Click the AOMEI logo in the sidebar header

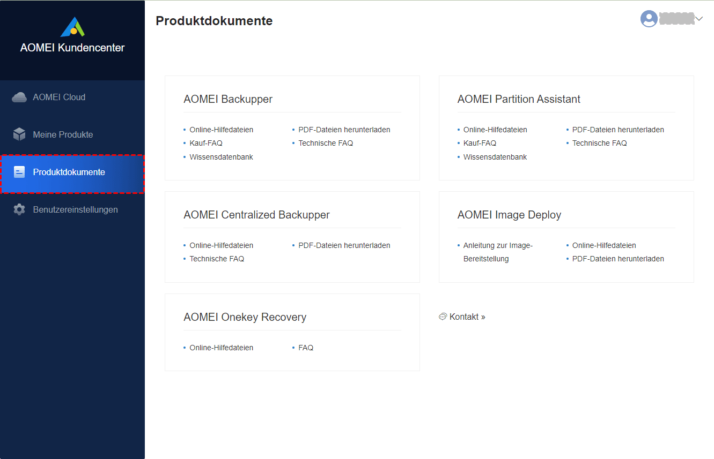click(72, 27)
